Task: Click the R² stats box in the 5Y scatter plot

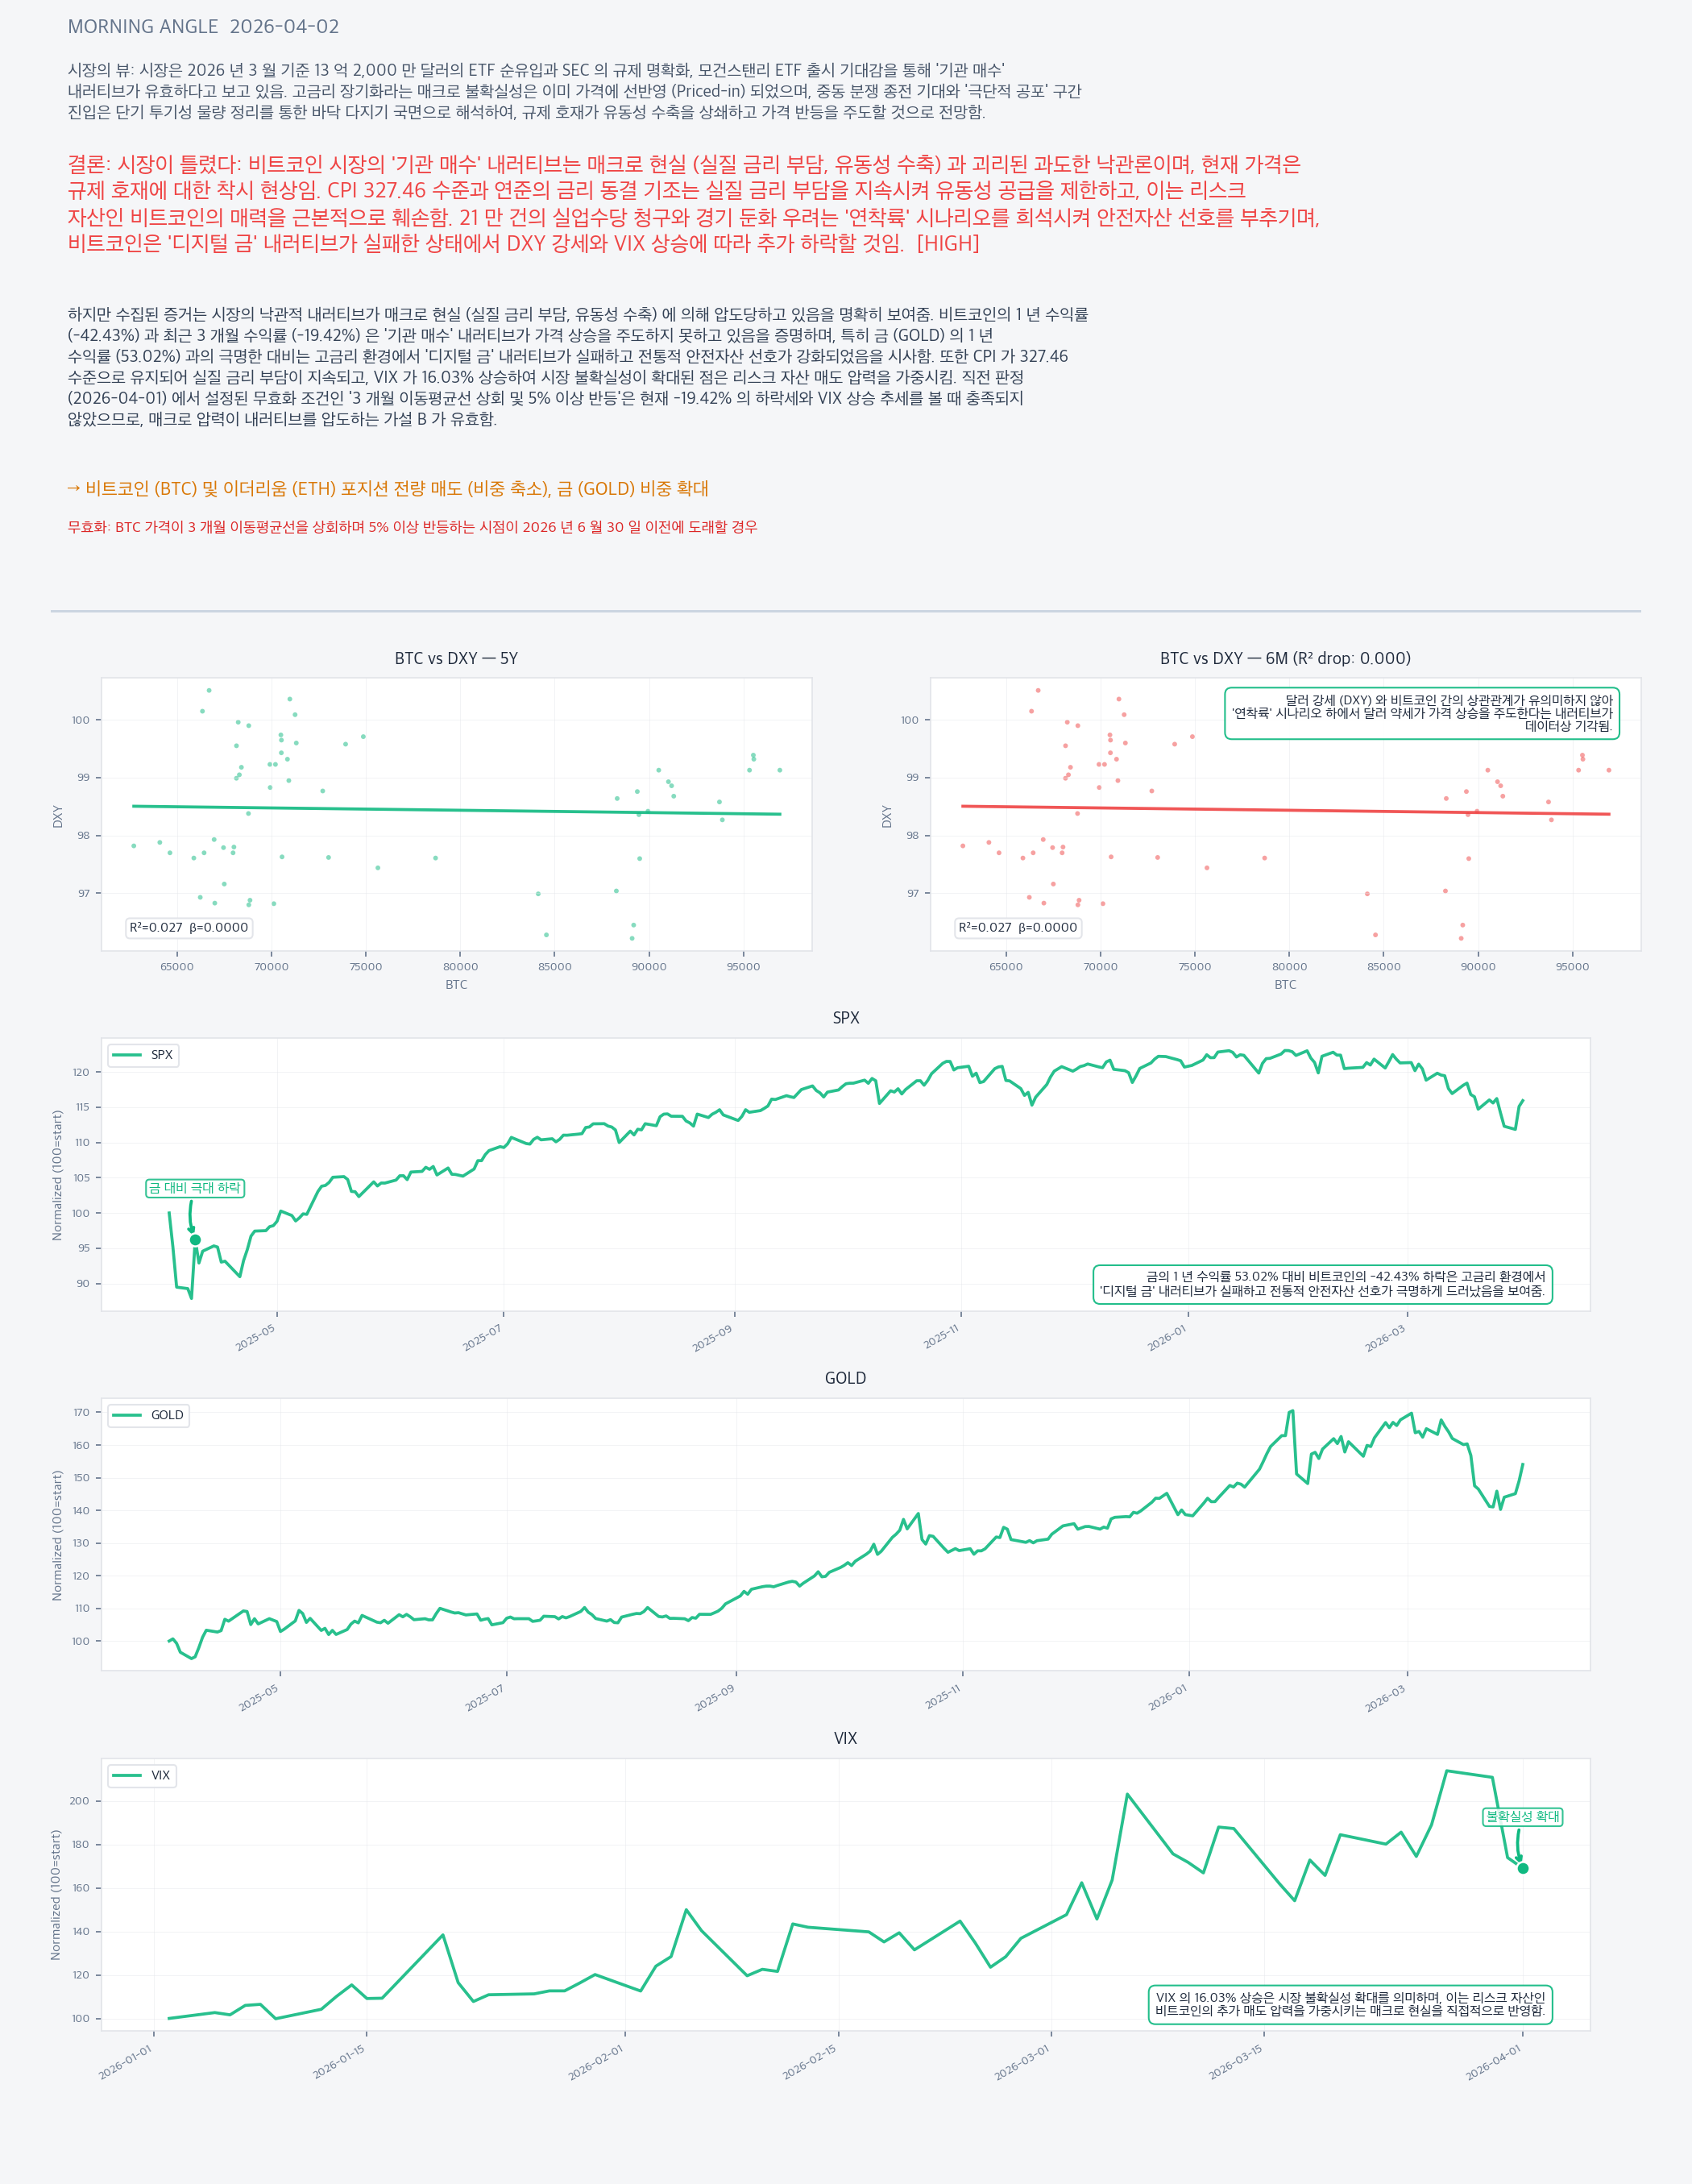Action: point(189,927)
